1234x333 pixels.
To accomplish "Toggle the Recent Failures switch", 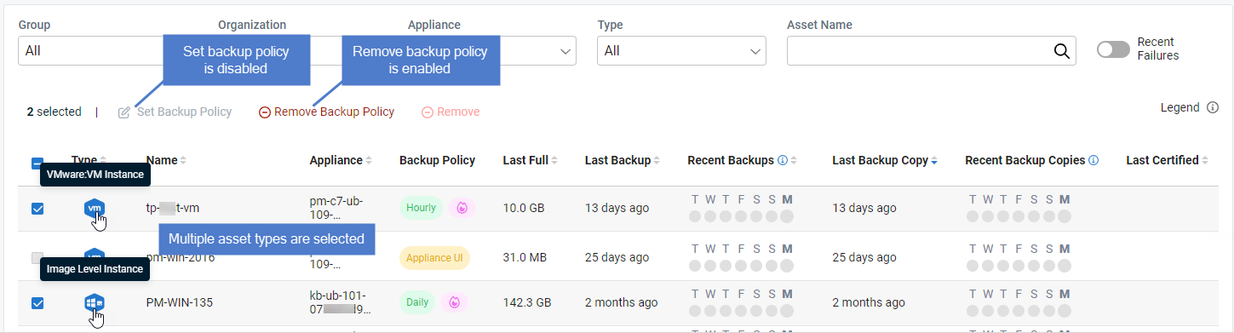I will 1113,50.
